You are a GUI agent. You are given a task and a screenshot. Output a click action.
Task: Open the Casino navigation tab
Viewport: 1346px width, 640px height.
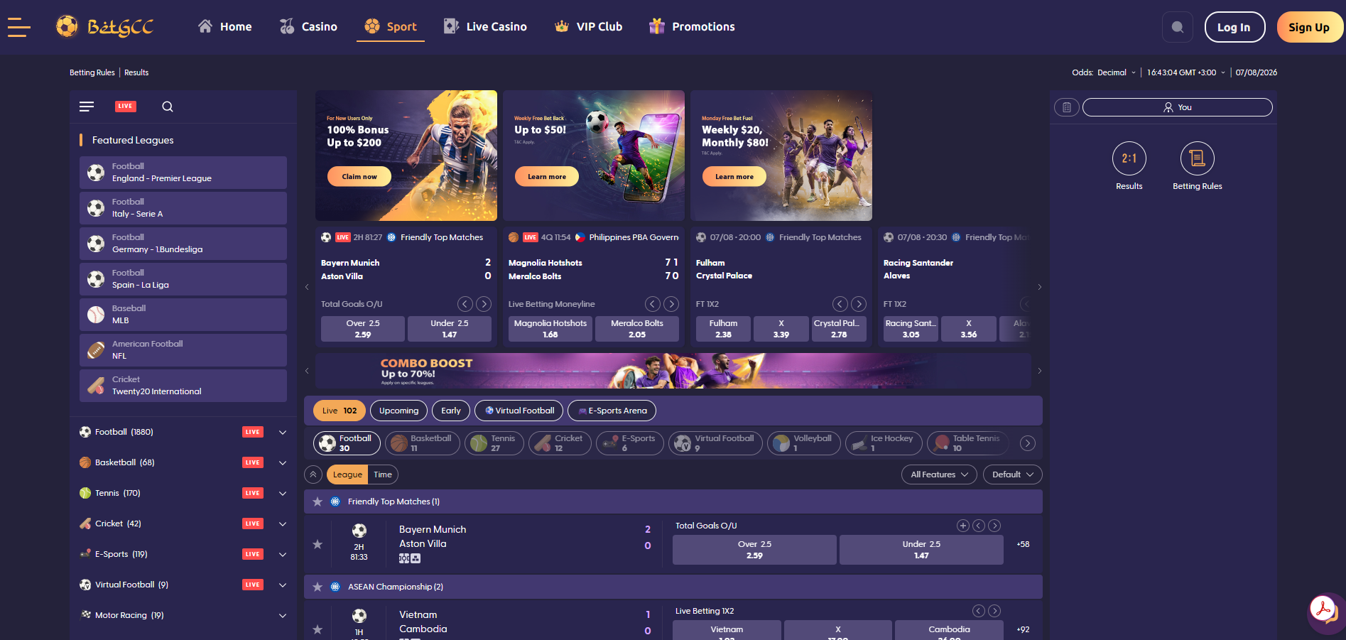[308, 27]
